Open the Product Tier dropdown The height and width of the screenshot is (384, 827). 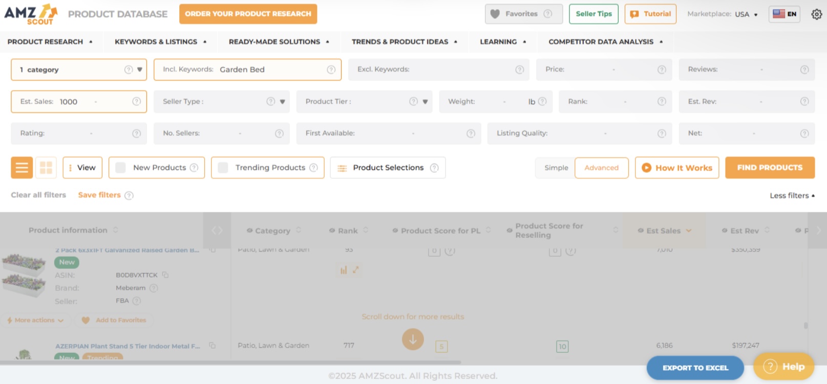point(364,101)
